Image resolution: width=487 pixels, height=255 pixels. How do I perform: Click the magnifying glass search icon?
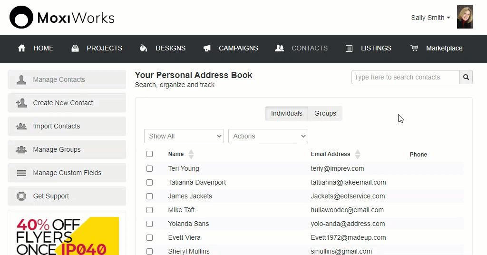[466, 77]
